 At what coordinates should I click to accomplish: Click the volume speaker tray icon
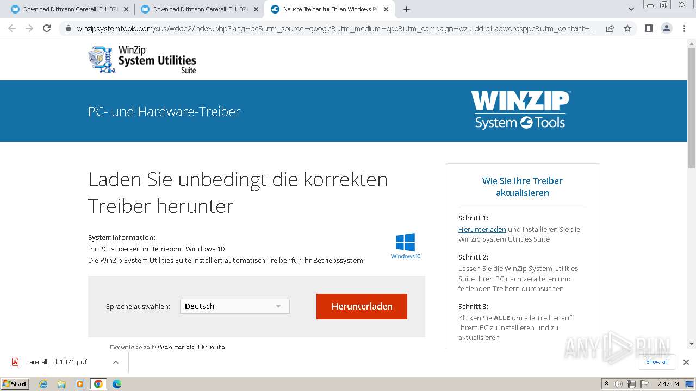tap(618, 384)
